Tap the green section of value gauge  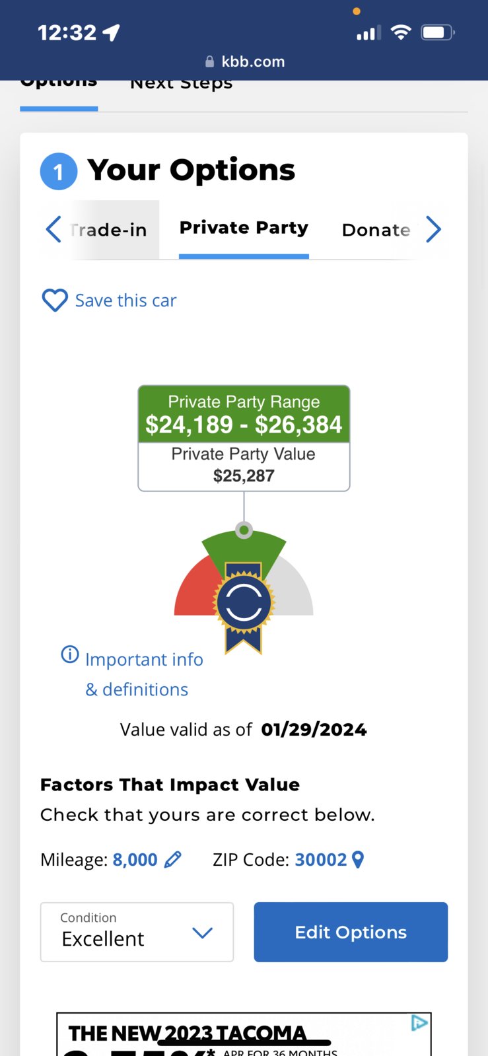(x=244, y=548)
